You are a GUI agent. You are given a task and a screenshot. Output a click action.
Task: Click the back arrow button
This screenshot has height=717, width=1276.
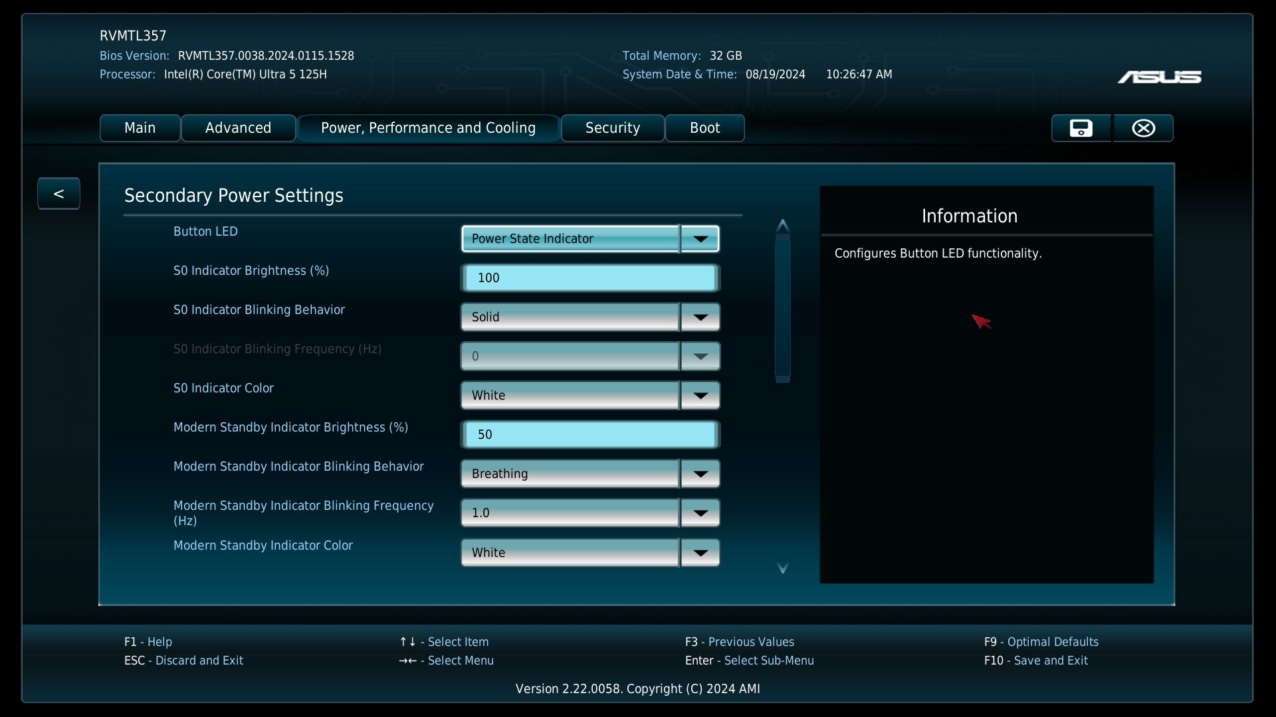pyautogui.click(x=58, y=194)
